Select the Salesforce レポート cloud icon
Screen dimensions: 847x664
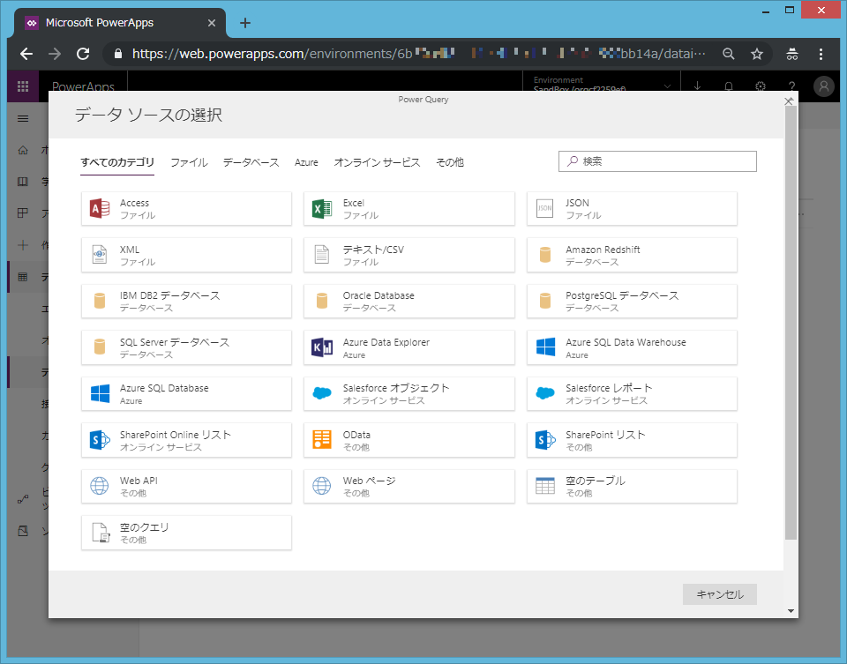[545, 393]
